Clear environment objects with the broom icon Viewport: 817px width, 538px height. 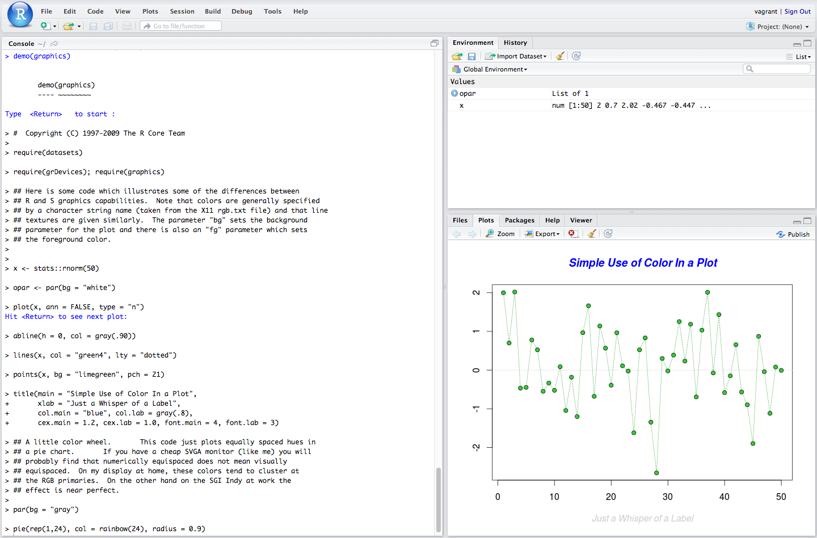(x=560, y=56)
